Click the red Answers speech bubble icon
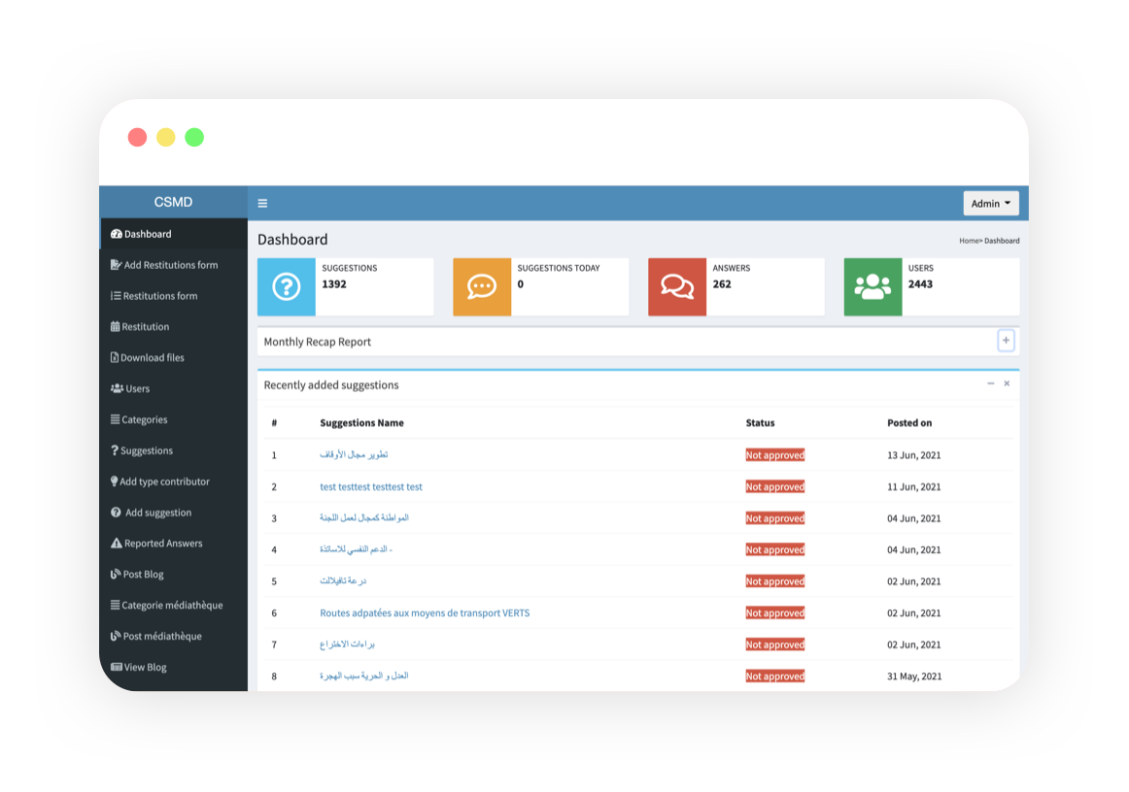The height and width of the screenshot is (792, 1129). 677,286
